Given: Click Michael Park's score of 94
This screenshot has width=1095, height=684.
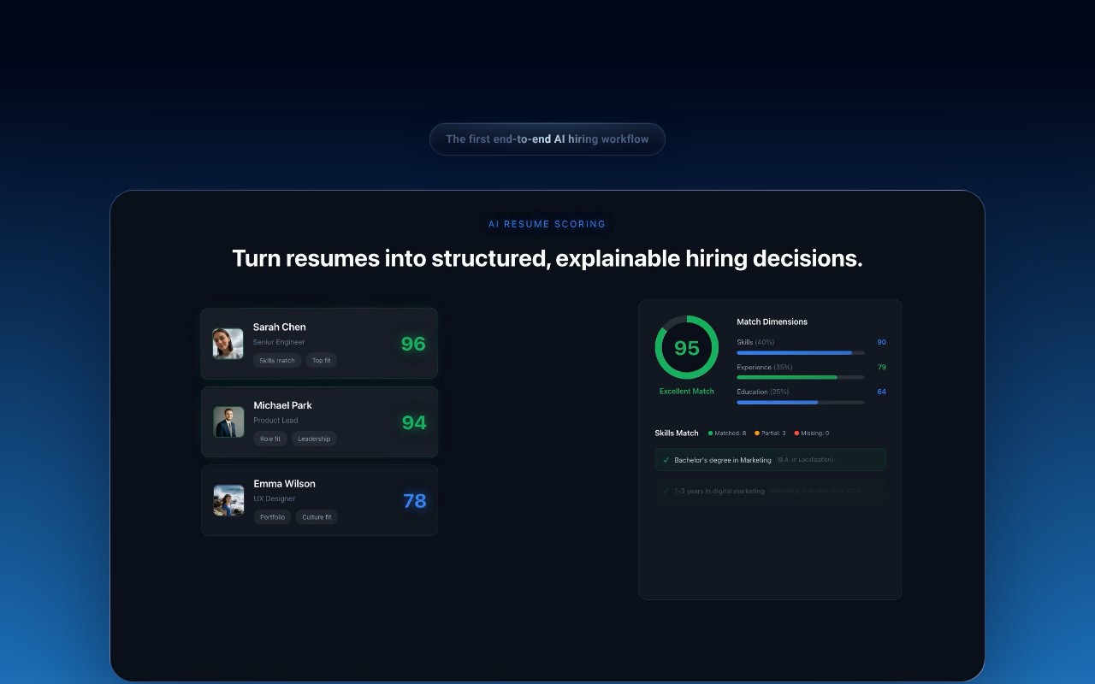Looking at the screenshot, I should point(414,422).
